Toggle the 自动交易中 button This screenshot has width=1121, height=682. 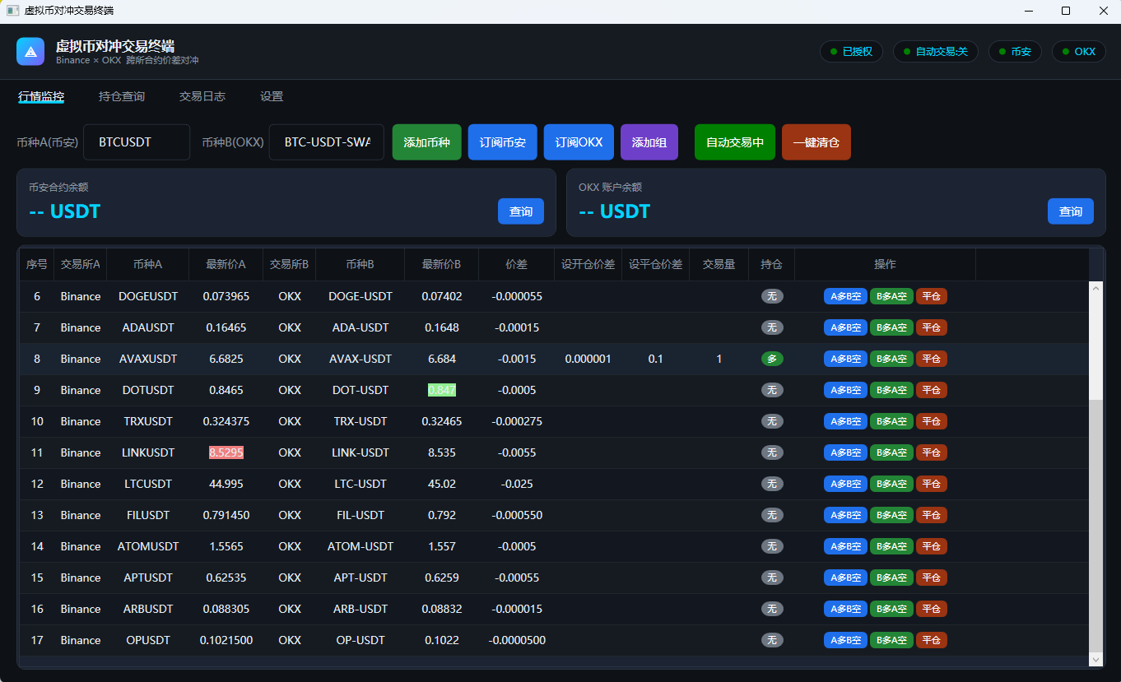735,142
